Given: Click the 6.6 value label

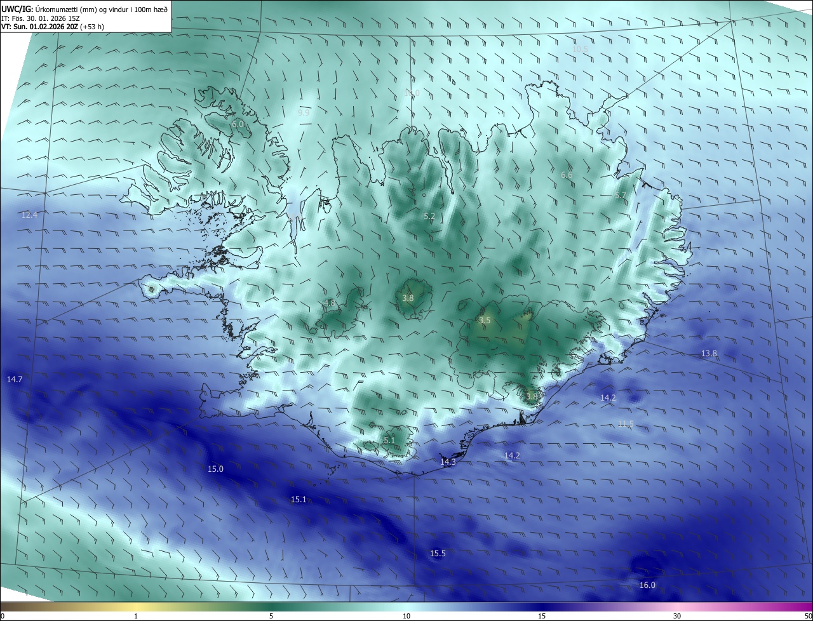Looking at the screenshot, I should (567, 175).
